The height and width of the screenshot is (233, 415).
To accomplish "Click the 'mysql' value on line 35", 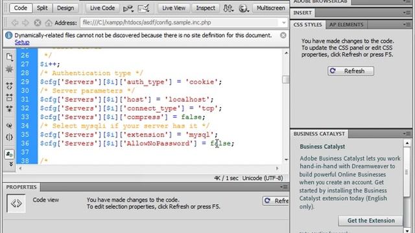I will point(200,135).
